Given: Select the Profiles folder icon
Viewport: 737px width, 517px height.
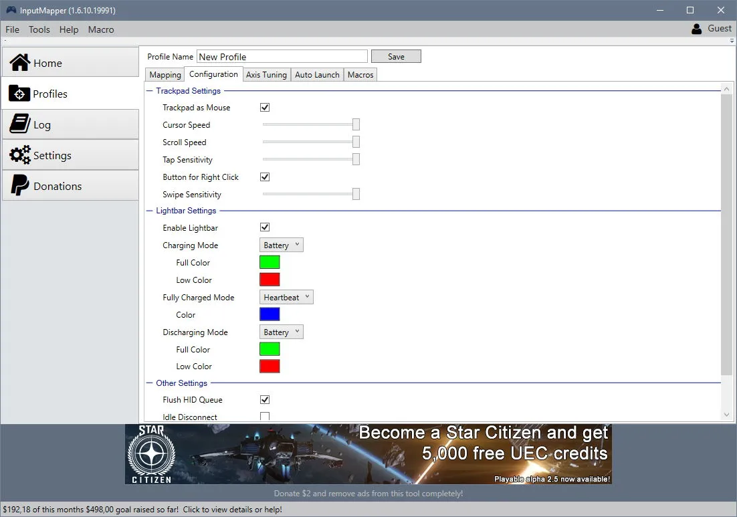Looking at the screenshot, I should pos(19,94).
